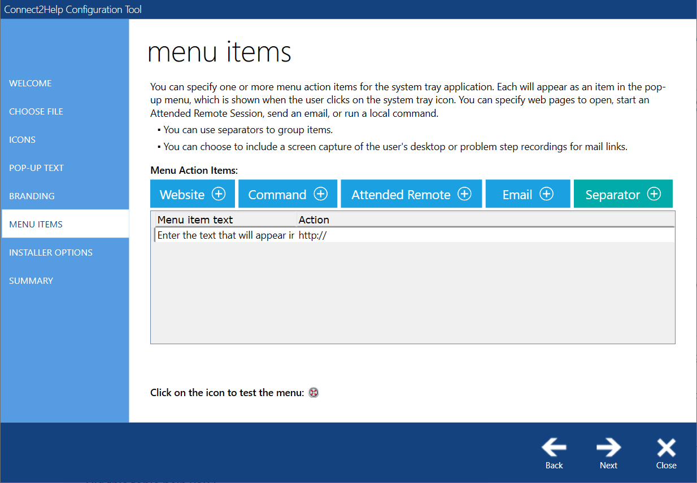
Task: Open the Welcome page in sidebar
Action: (31, 83)
